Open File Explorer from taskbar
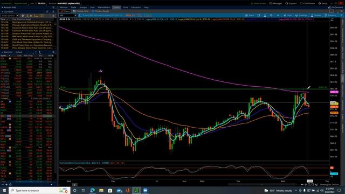The width and height of the screenshot is (345, 194). pos(101,190)
